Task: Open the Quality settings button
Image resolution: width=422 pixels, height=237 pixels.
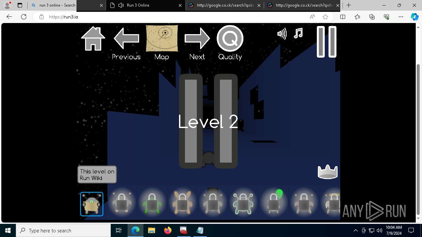Action: (x=230, y=38)
